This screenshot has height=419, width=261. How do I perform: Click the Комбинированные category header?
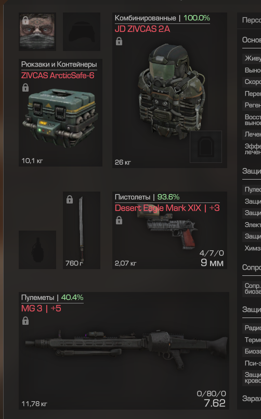(146, 18)
